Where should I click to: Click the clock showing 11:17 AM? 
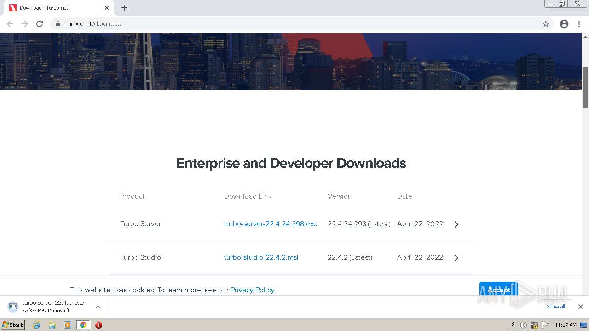tap(566, 325)
